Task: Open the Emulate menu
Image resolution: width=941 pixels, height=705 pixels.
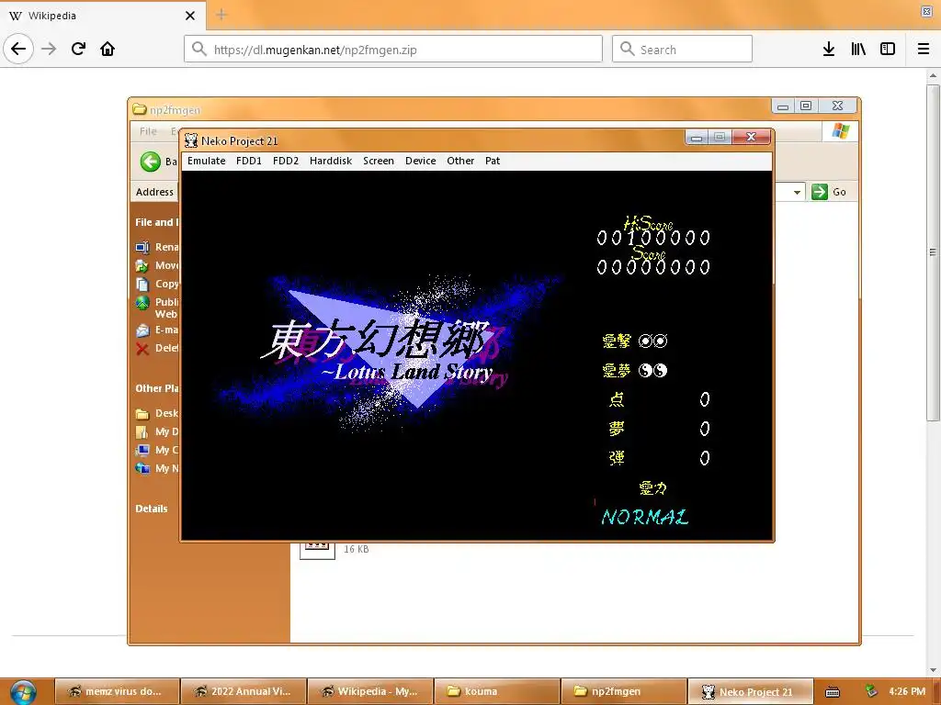Action: pyautogui.click(x=207, y=161)
